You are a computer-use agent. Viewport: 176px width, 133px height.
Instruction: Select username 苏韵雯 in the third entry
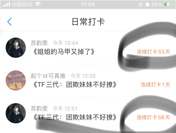[x=39, y=109]
